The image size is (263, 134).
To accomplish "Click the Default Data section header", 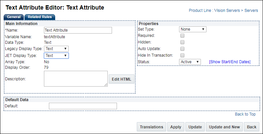I will pos(17,100).
